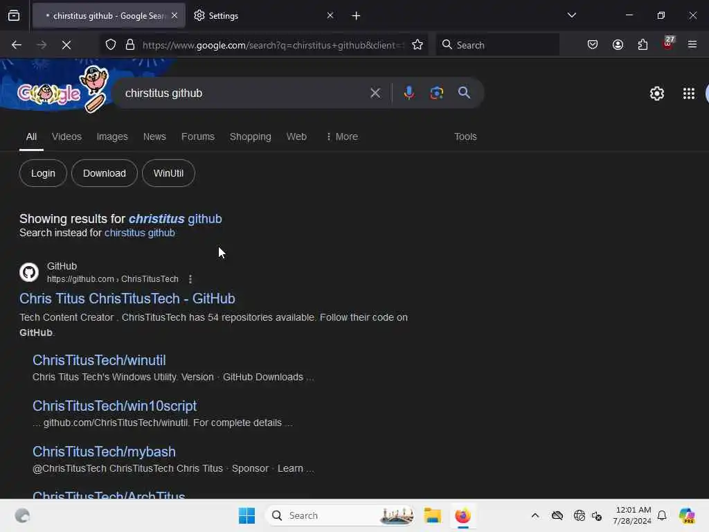Open Tools search options

coord(465,136)
